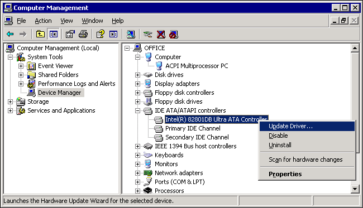The width and height of the screenshot is (363, 208).
Task: Open Properties toolbar icon
Action: pos(70,34)
